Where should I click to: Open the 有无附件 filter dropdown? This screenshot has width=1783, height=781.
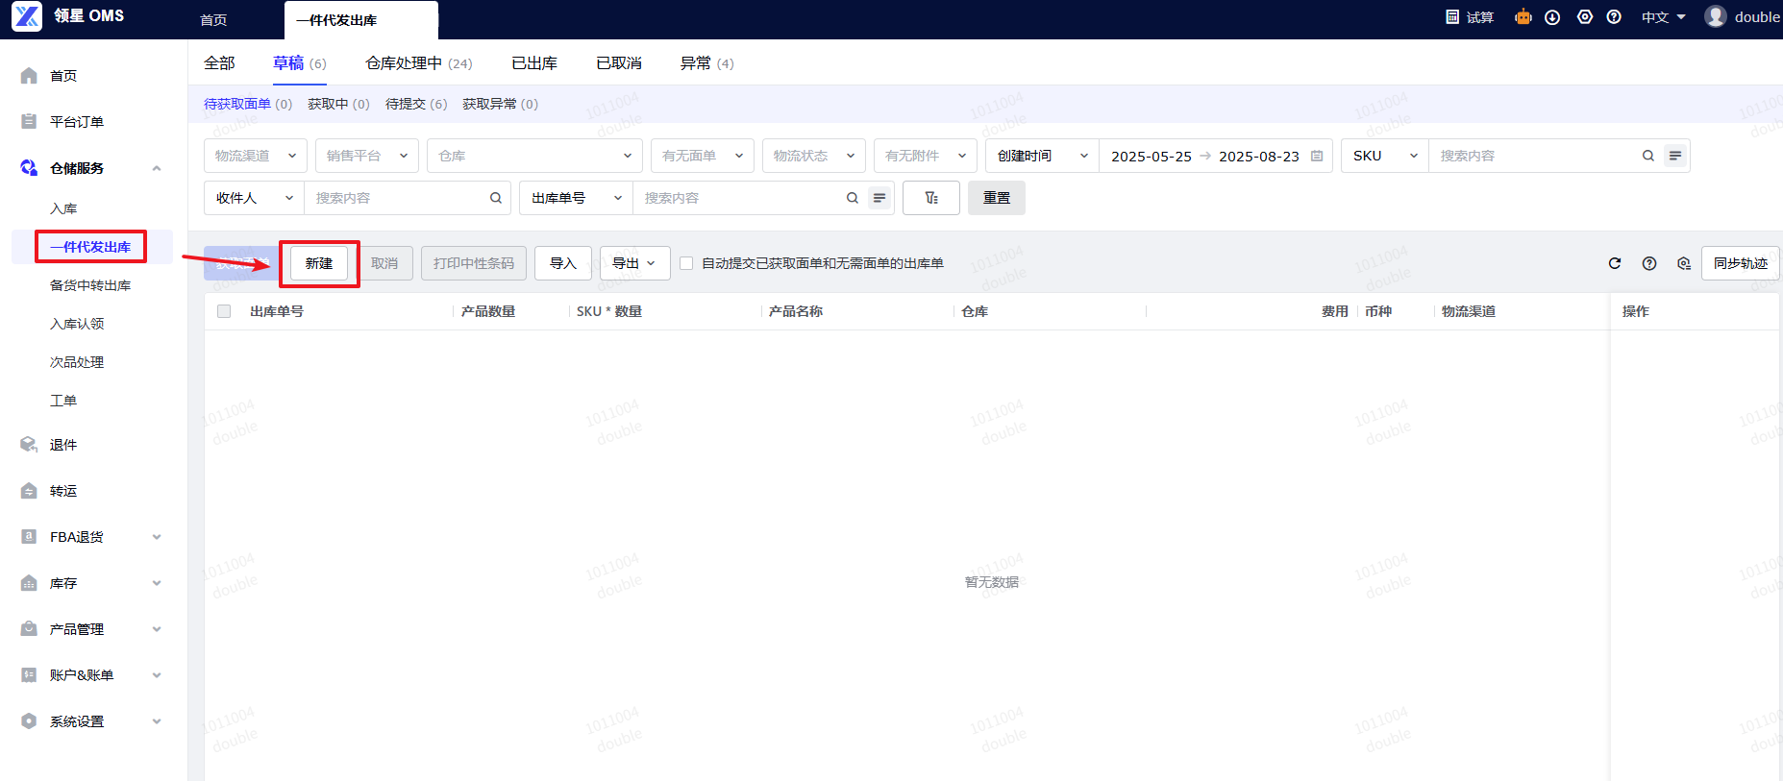coord(926,156)
